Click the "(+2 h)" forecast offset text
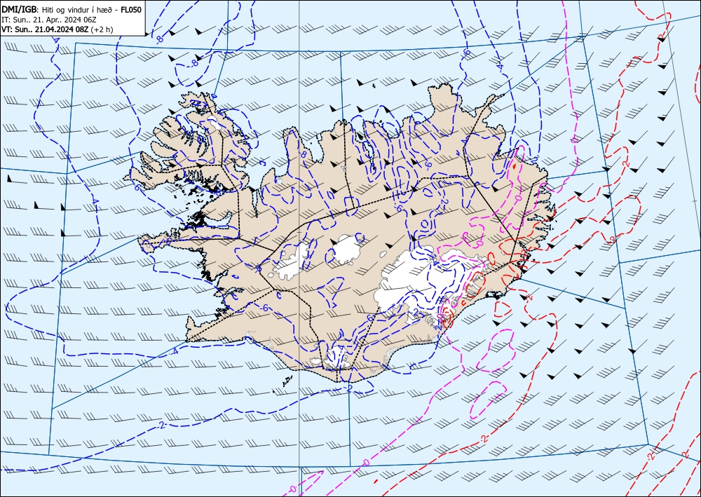The image size is (701, 497). [102, 30]
